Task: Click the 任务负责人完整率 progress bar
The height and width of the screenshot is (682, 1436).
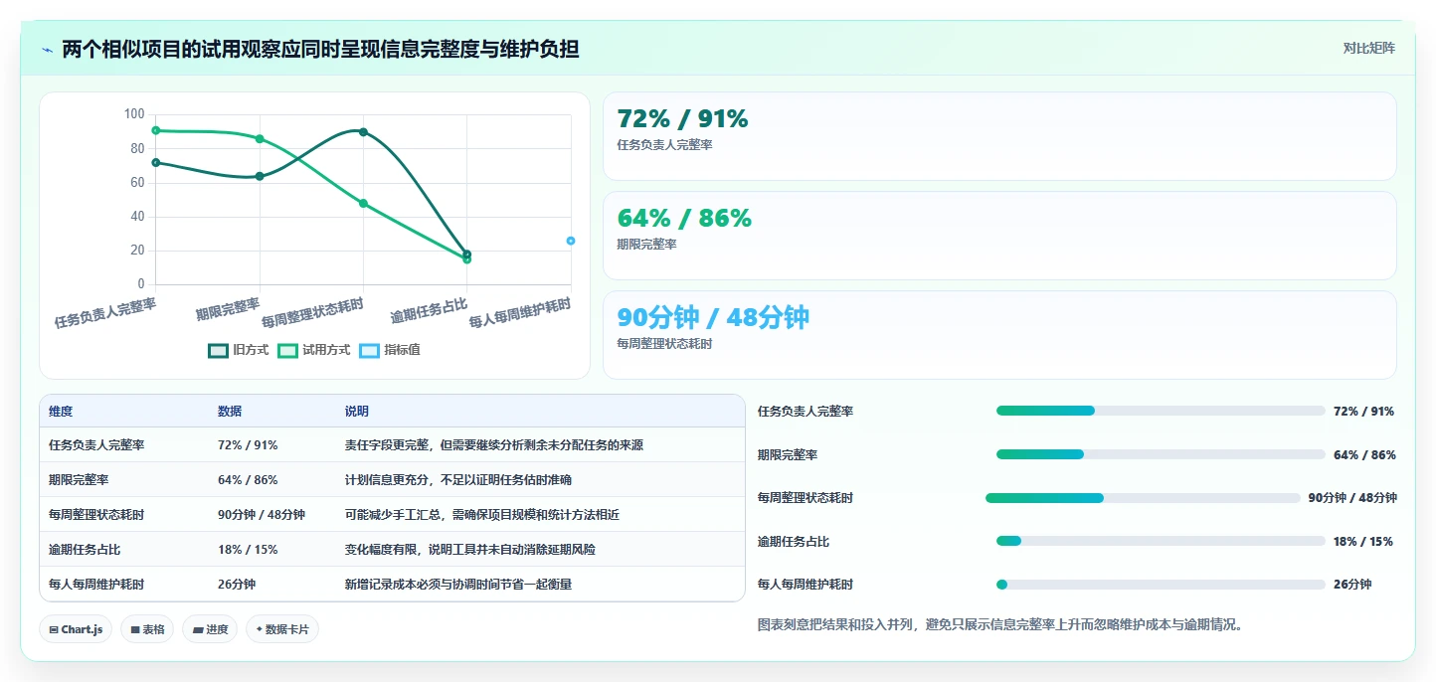Action: coord(1161,411)
